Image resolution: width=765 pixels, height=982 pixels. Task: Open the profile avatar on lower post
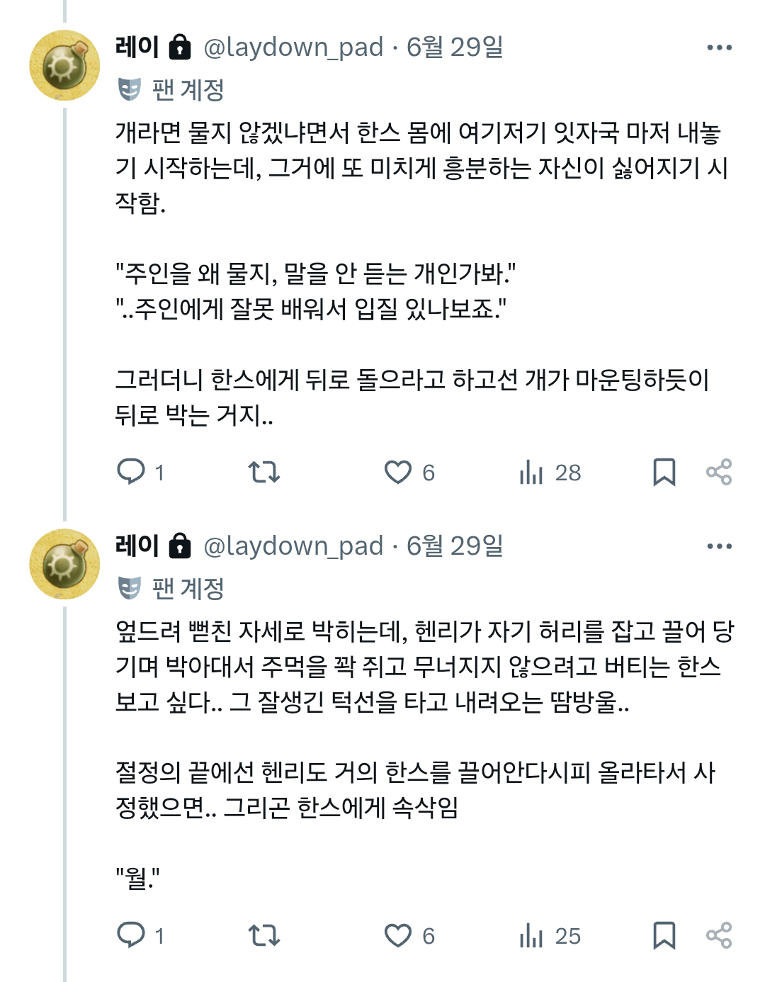pos(64,564)
